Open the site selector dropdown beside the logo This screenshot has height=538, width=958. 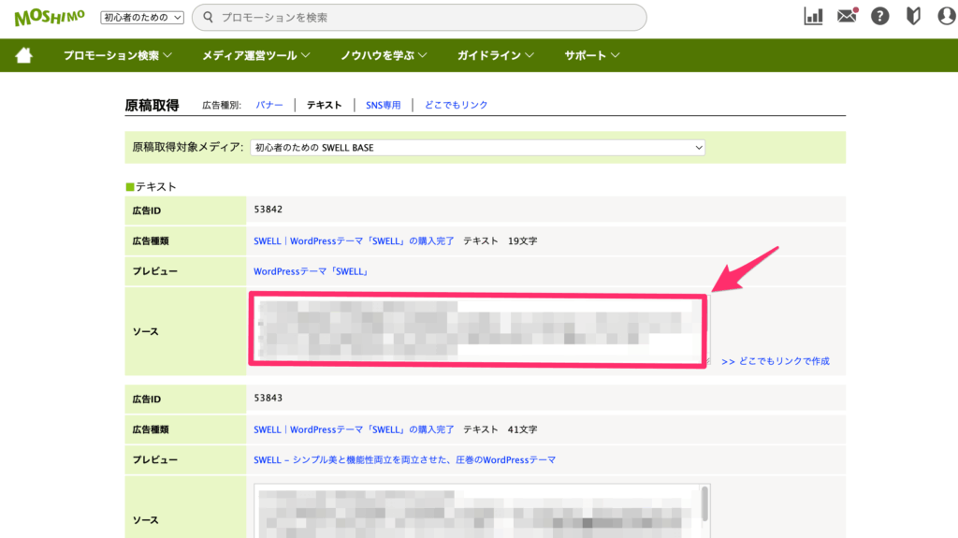pos(142,17)
